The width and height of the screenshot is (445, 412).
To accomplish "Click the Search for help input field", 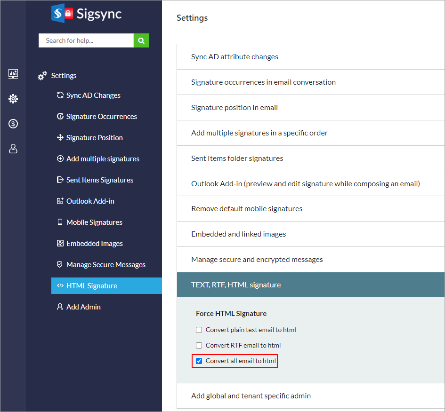I will point(86,40).
